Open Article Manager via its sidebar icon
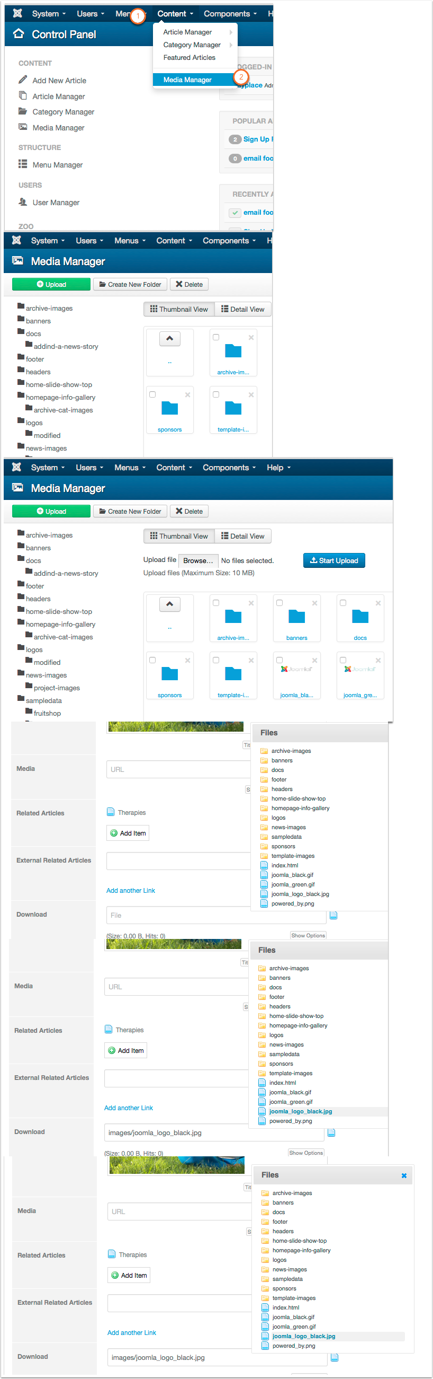433x1379 pixels. 22,96
